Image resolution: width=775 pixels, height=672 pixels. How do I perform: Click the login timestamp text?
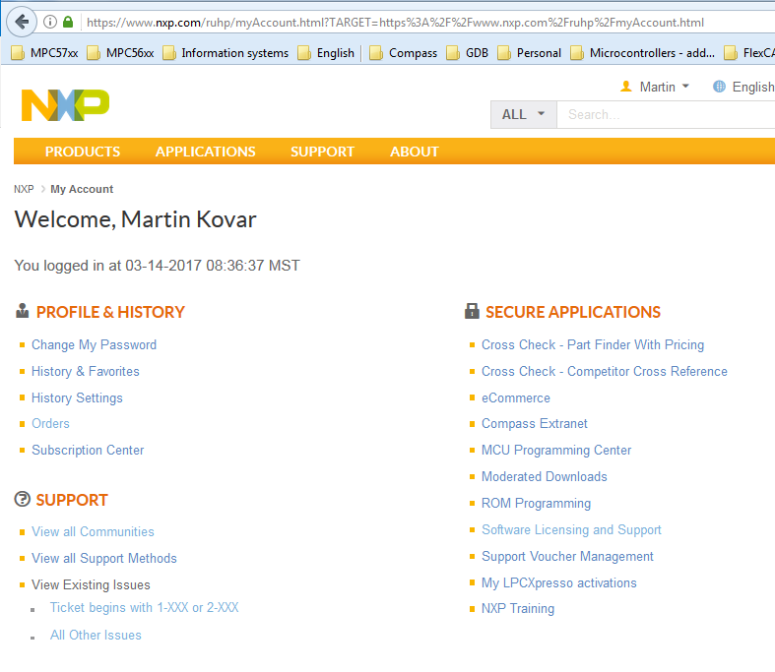tap(157, 266)
